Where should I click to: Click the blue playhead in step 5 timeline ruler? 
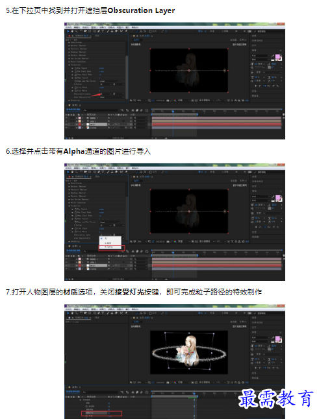coord(173,111)
